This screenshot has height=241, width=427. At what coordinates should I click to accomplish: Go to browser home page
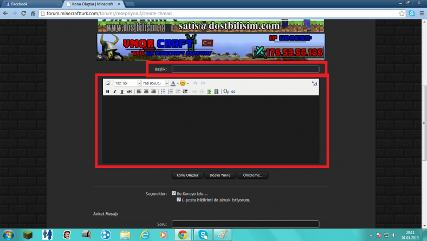33,14
